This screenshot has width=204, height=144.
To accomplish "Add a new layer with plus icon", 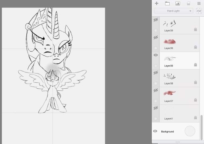I will pos(157,4).
